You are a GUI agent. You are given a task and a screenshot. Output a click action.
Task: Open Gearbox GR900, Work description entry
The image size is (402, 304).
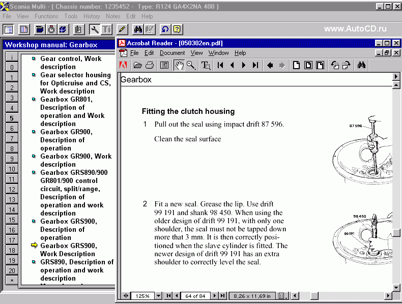point(76,160)
